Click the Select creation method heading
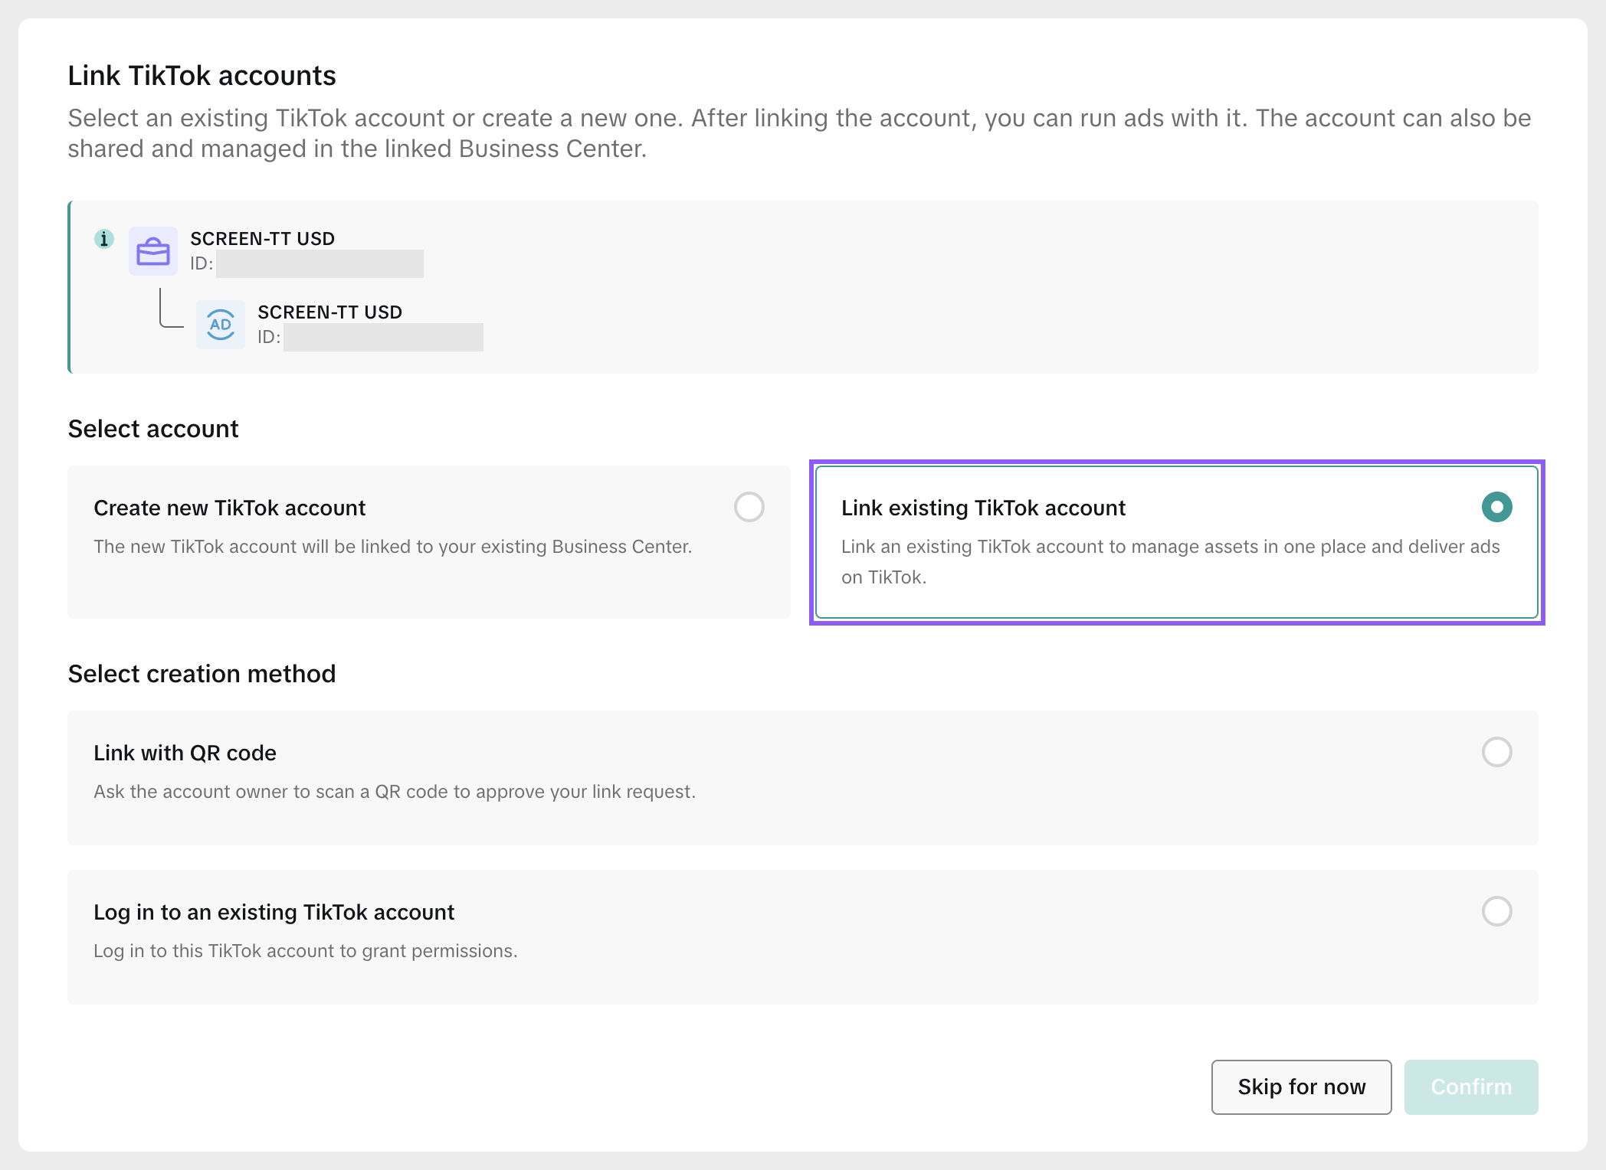This screenshot has width=1606, height=1170. 202,674
